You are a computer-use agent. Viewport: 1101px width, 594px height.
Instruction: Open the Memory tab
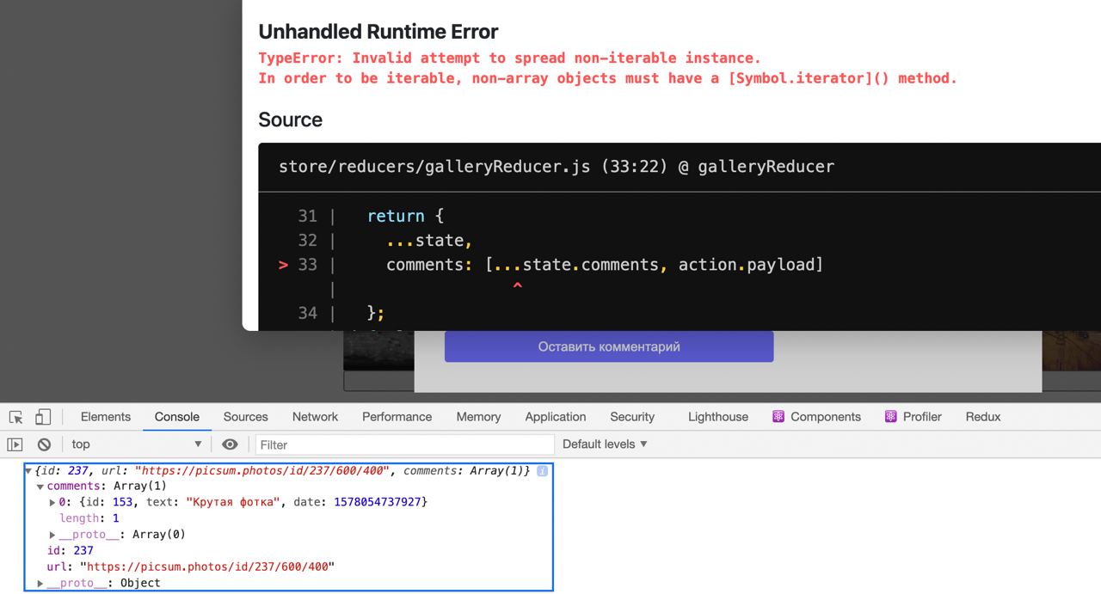pos(478,417)
